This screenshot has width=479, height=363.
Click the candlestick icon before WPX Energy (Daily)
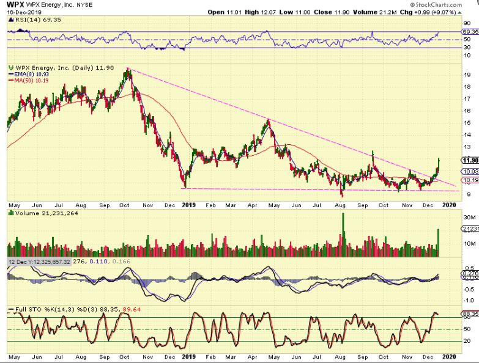[11, 68]
